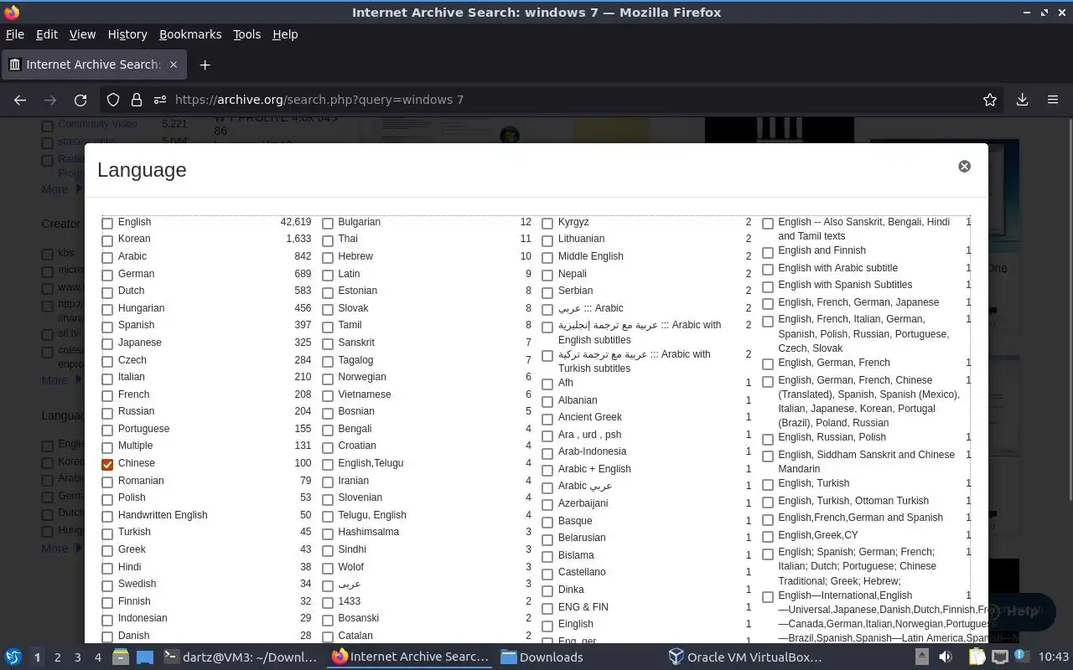Click the clock showing 10:43
Screen dimensions: 1073x670
click(1053, 657)
